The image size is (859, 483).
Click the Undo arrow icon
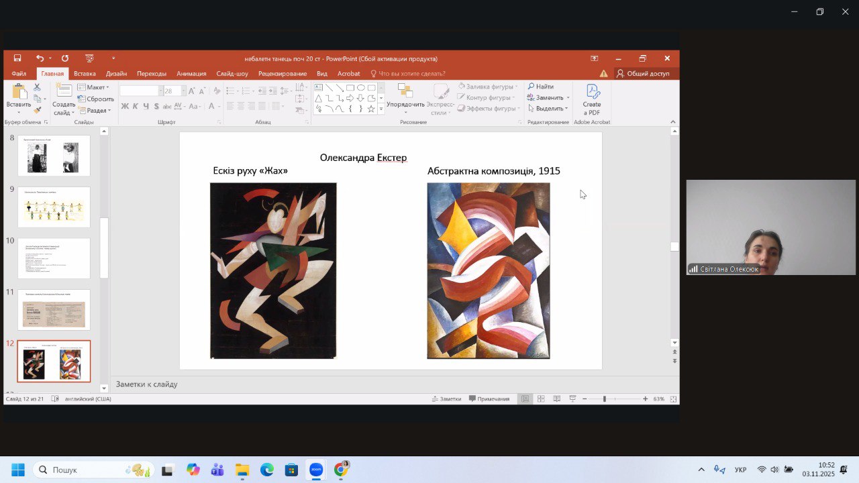coord(40,58)
